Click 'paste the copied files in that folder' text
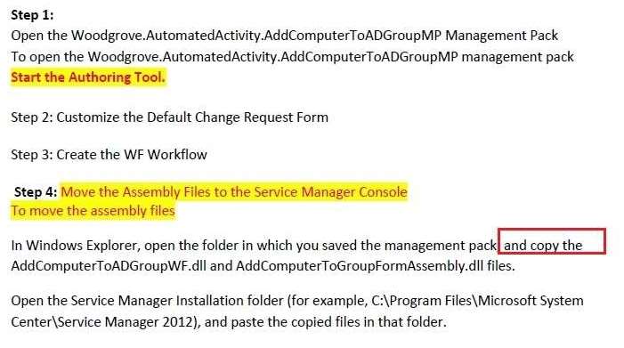 click(x=338, y=322)
